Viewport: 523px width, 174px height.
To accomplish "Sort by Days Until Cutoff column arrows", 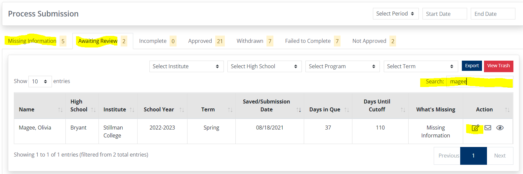I will coord(403,110).
